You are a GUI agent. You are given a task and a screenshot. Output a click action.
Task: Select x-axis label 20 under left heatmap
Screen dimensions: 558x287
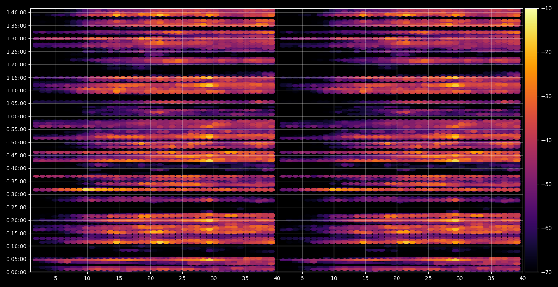150,278
